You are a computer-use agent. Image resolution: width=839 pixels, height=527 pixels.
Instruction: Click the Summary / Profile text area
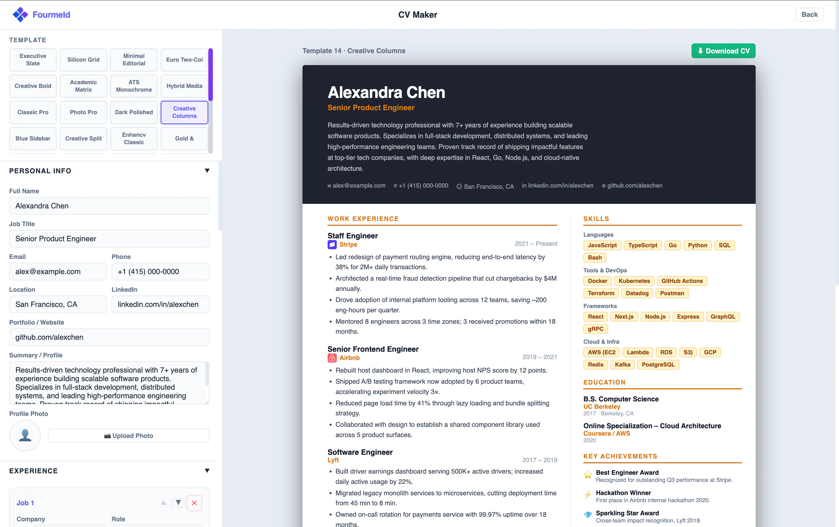(x=109, y=383)
